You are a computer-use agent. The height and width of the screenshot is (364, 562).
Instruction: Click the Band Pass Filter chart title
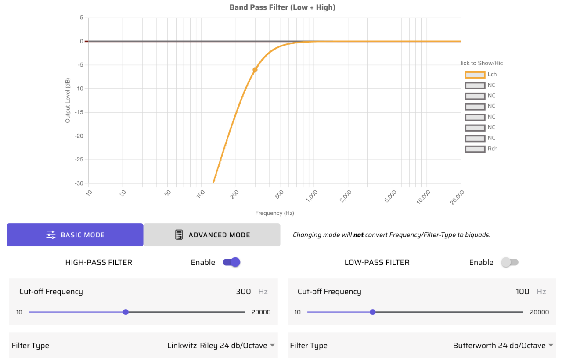282,7
